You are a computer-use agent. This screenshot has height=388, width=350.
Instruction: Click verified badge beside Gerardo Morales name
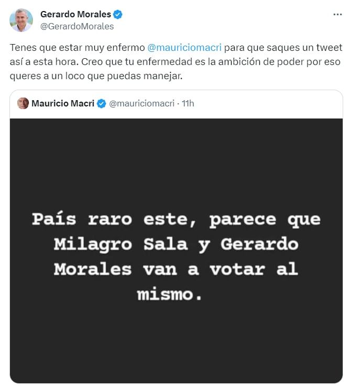pos(119,15)
